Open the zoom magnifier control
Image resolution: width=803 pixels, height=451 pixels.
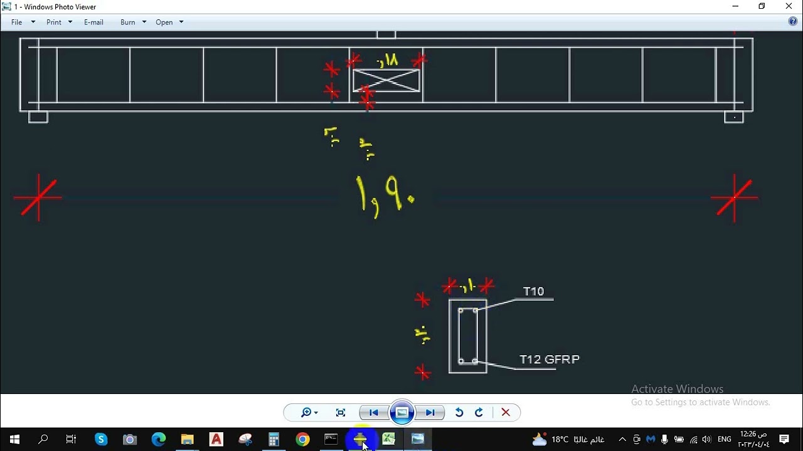309,412
